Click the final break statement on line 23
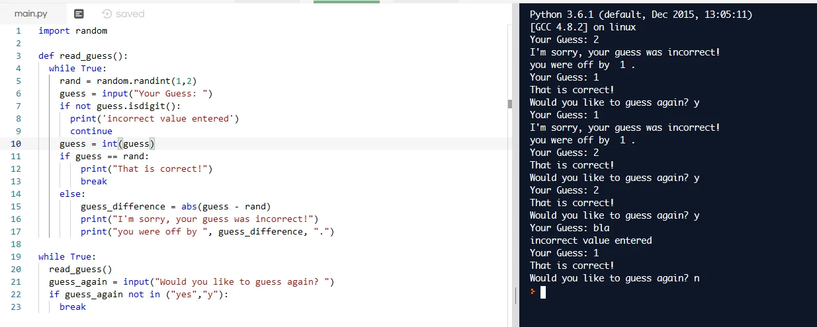The height and width of the screenshot is (327, 817). tap(73, 307)
